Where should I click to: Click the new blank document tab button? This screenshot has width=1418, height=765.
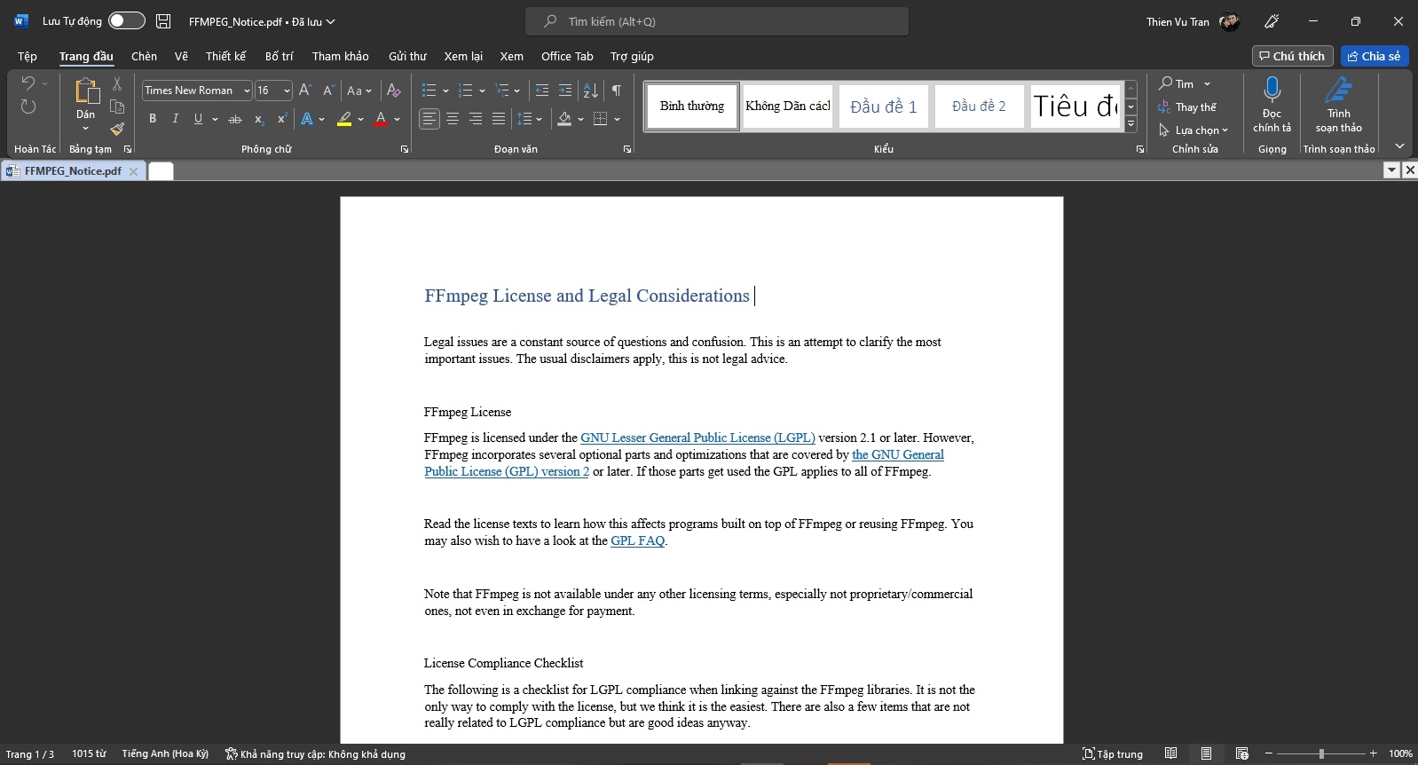[x=161, y=171]
